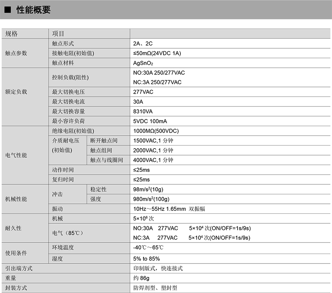Click the black square bullet beside 性能概要
Image resolution: width=332 pixels, height=293 pixels.
coord(8,10)
